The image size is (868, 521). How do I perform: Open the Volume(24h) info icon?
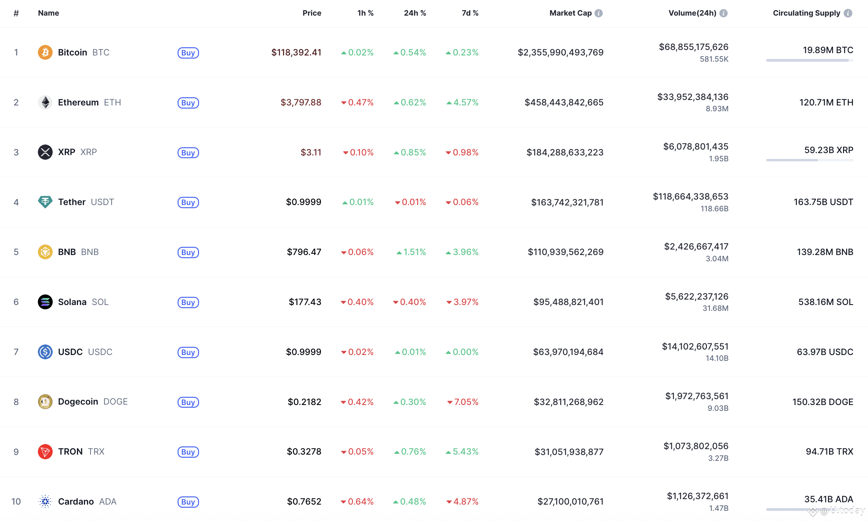click(724, 13)
